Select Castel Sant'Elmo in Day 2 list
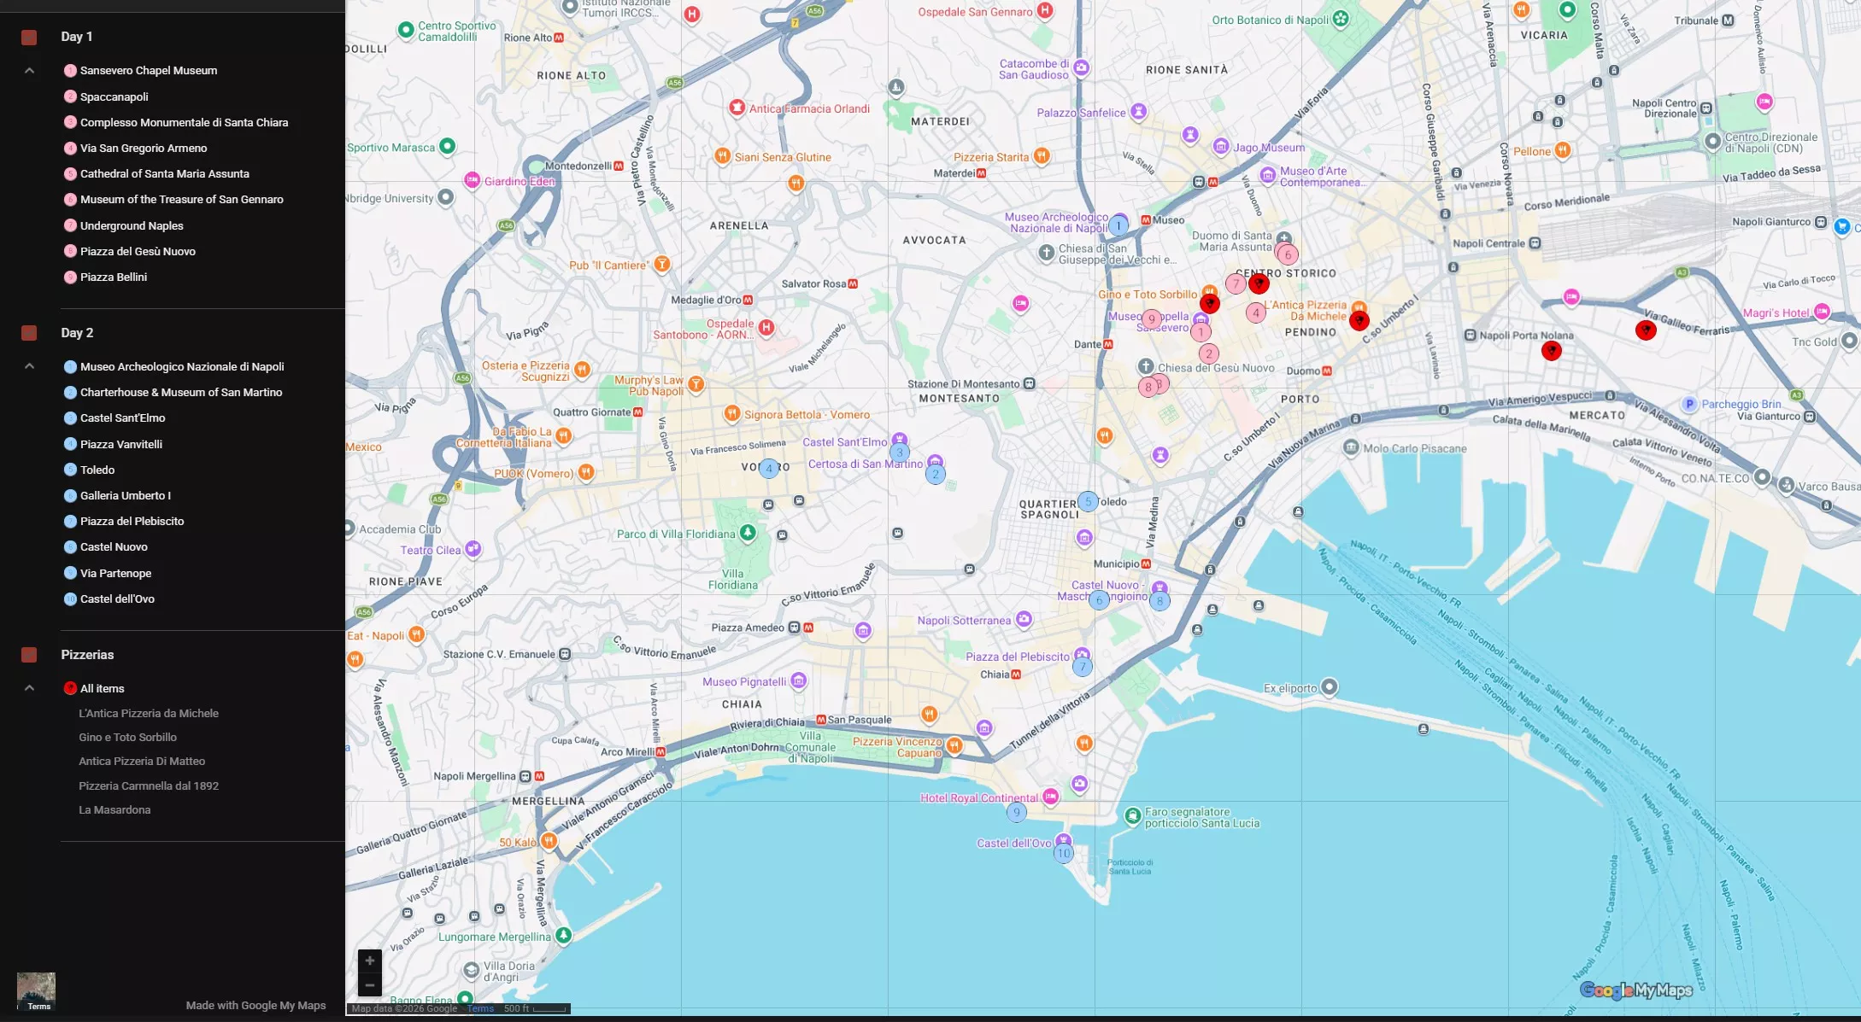This screenshot has width=1861, height=1022. click(123, 418)
